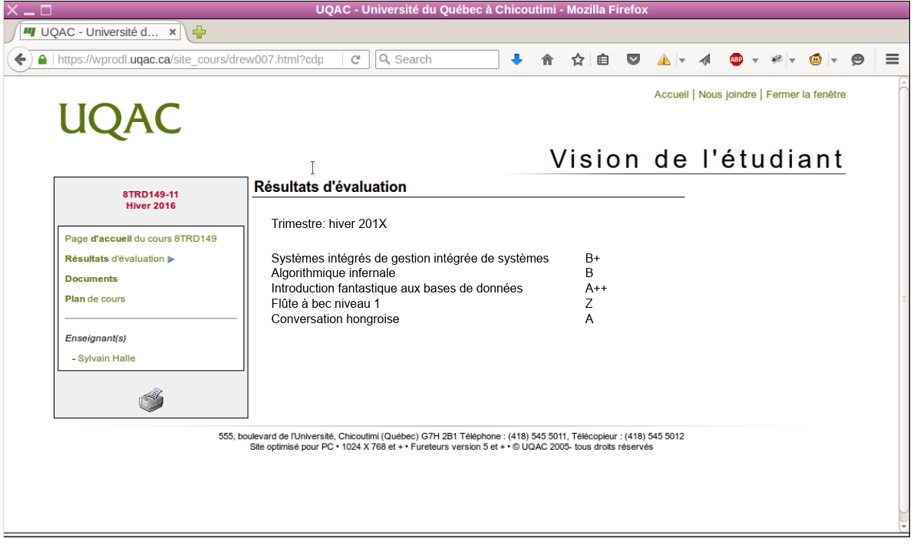Click the paper plane send icon
This screenshot has height=545, width=917.
(x=705, y=60)
